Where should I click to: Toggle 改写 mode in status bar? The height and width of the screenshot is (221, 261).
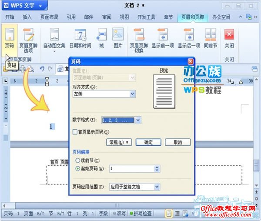click(x=119, y=213)
